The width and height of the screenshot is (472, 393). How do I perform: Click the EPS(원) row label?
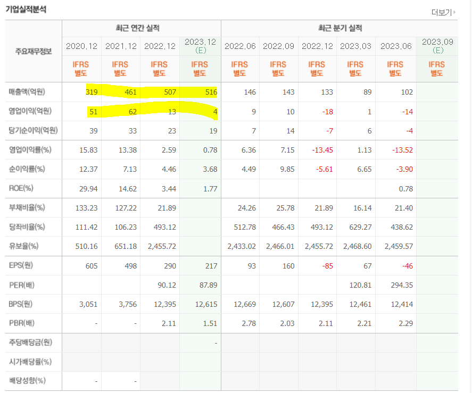pyautogui.click(x=21, y=265)
